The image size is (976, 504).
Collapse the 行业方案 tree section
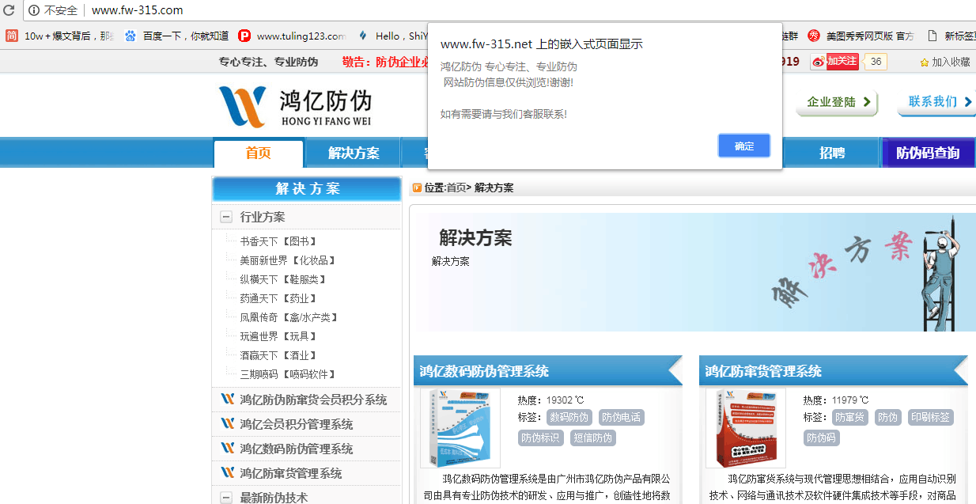(225, 215)
